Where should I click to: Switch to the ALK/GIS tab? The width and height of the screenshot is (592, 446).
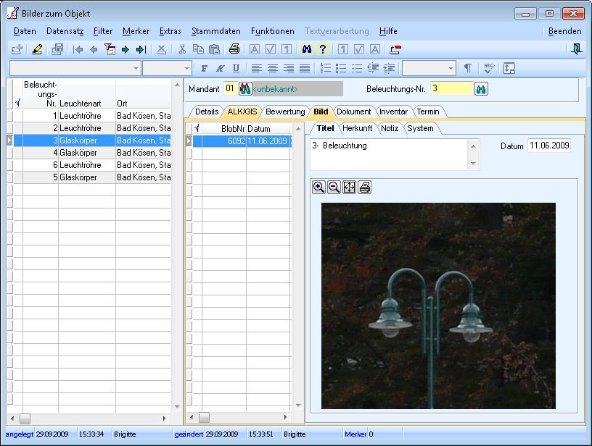pos(242,111)
